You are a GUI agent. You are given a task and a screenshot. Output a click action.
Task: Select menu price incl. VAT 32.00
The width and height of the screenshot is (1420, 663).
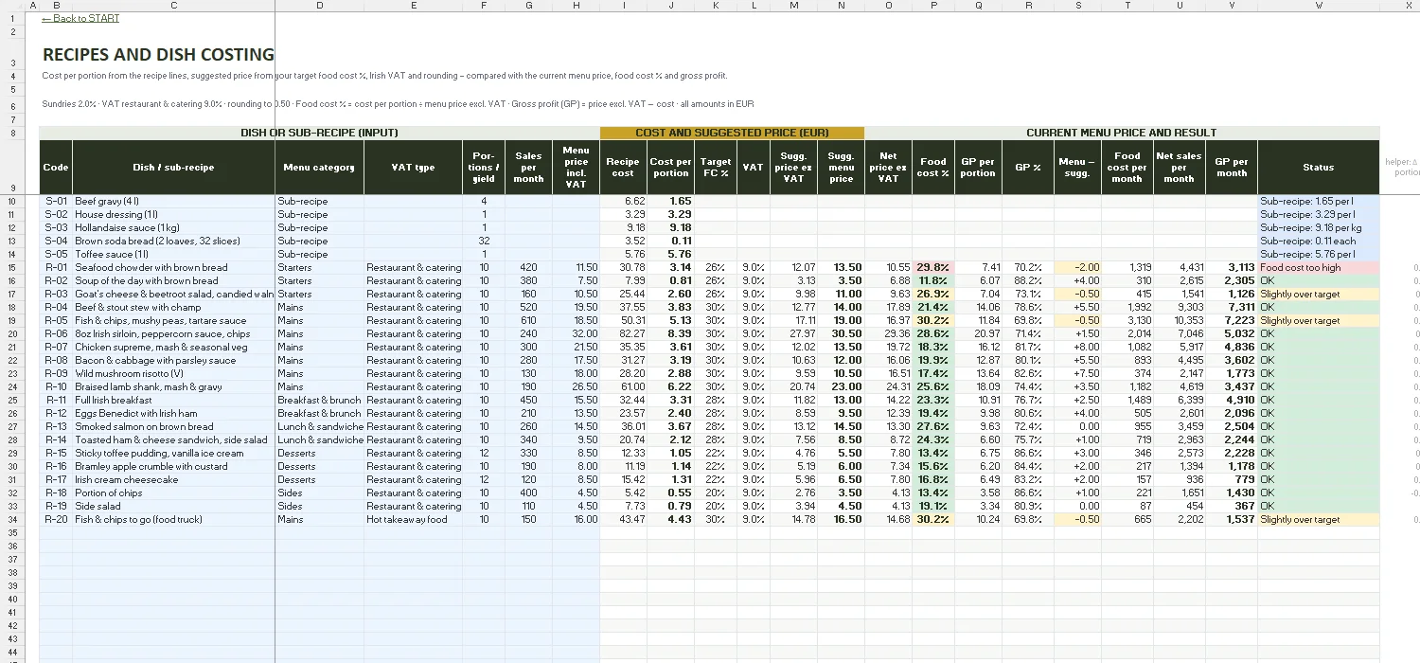576,333
